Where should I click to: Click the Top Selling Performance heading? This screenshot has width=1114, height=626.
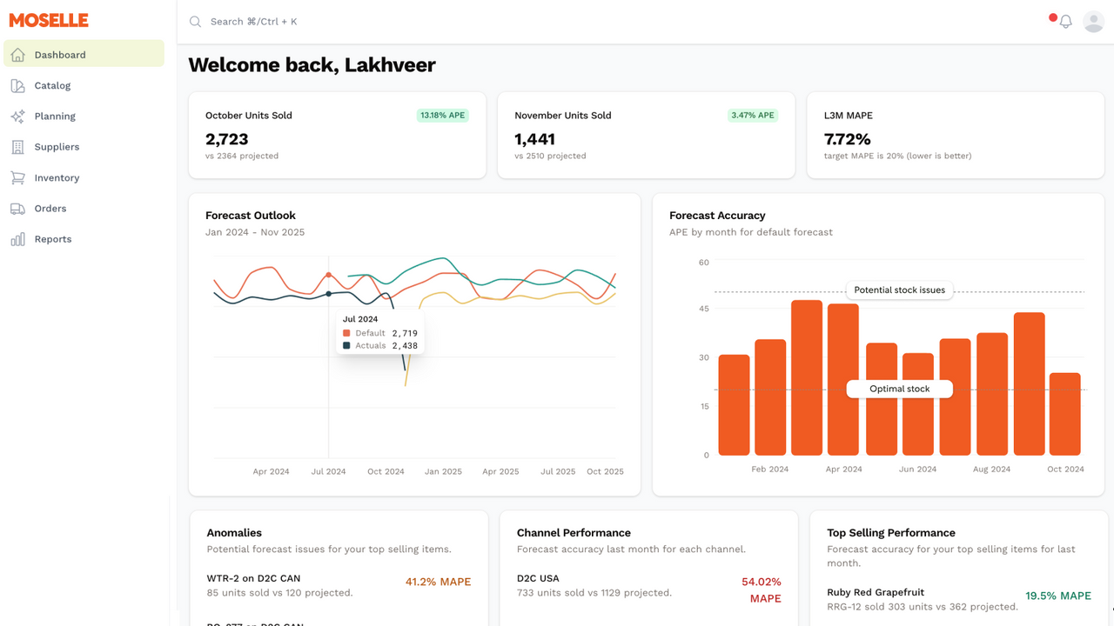(891, 533)
